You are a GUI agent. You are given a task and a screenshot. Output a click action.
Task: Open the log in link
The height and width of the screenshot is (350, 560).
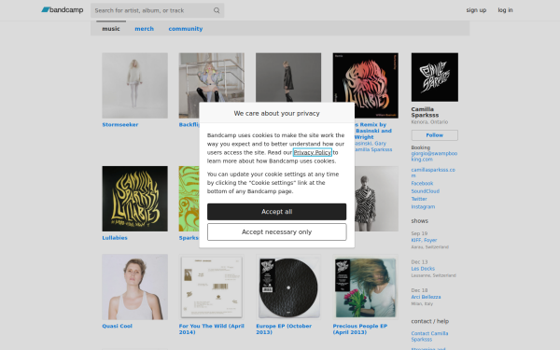(x=505, y=10)
